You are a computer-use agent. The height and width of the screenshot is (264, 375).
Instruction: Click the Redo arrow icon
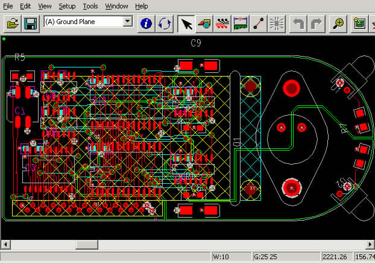[x=317, y=24]
